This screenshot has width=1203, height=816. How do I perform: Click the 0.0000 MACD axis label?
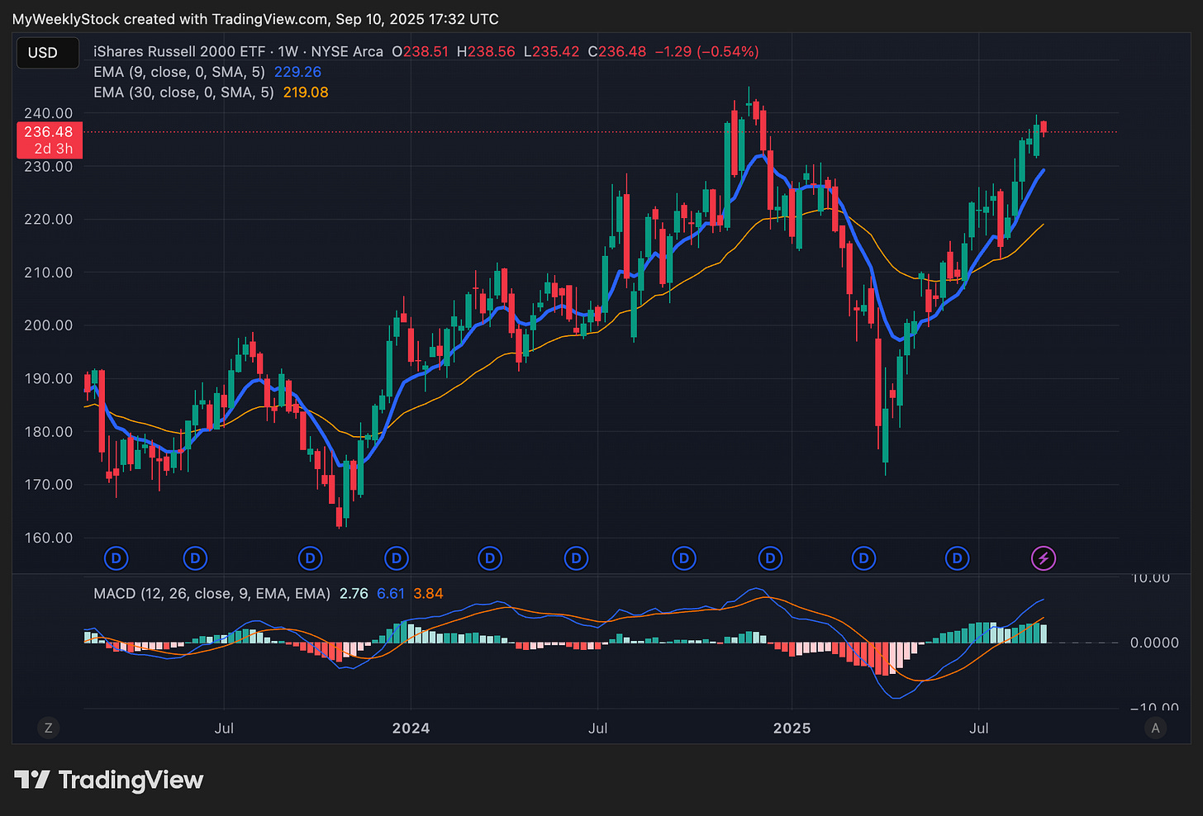click(x=1154, y=643)
